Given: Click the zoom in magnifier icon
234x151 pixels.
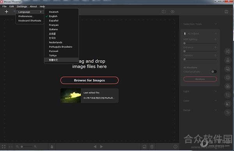Looking at the screenshot, I should (x=35, y=147).
